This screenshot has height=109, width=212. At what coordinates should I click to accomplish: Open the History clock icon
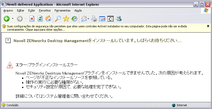coord(74,19)
